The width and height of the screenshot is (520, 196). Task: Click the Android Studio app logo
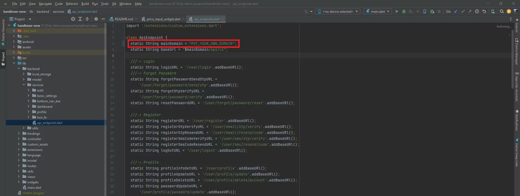[5, 4]
